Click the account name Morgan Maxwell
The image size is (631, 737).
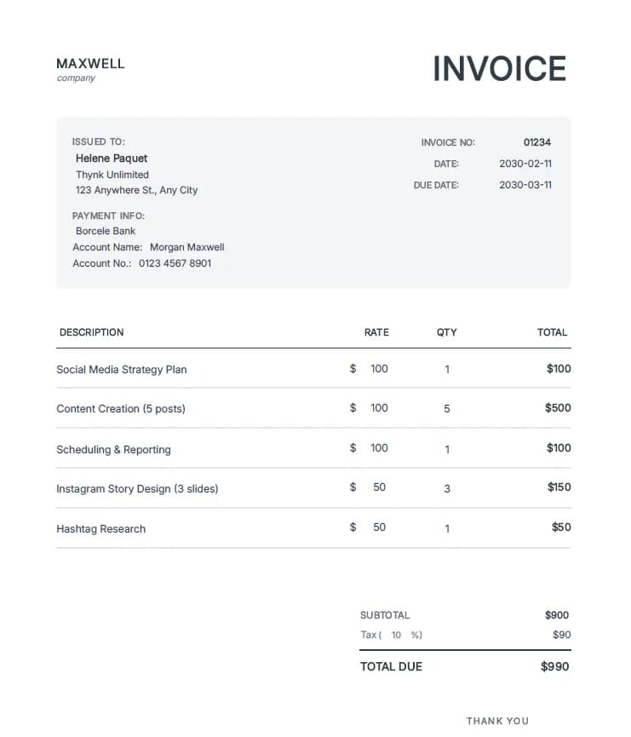pyautogui.click(x=187, y=247)
